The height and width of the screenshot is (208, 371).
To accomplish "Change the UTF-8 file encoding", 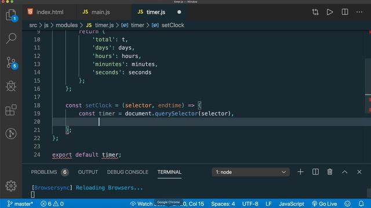I will [x=250, y=203].
